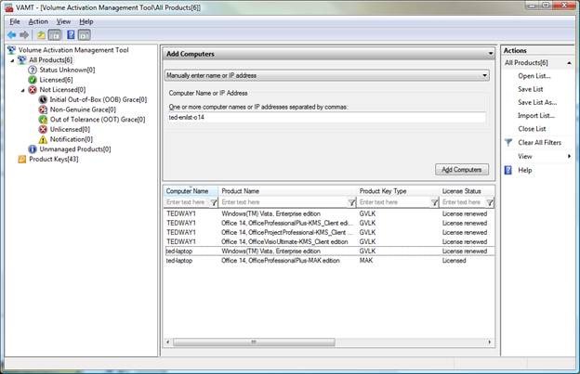Click the Product Keys folder icon
This screenshot has width=580, height=374.
(x=22, y=159)
